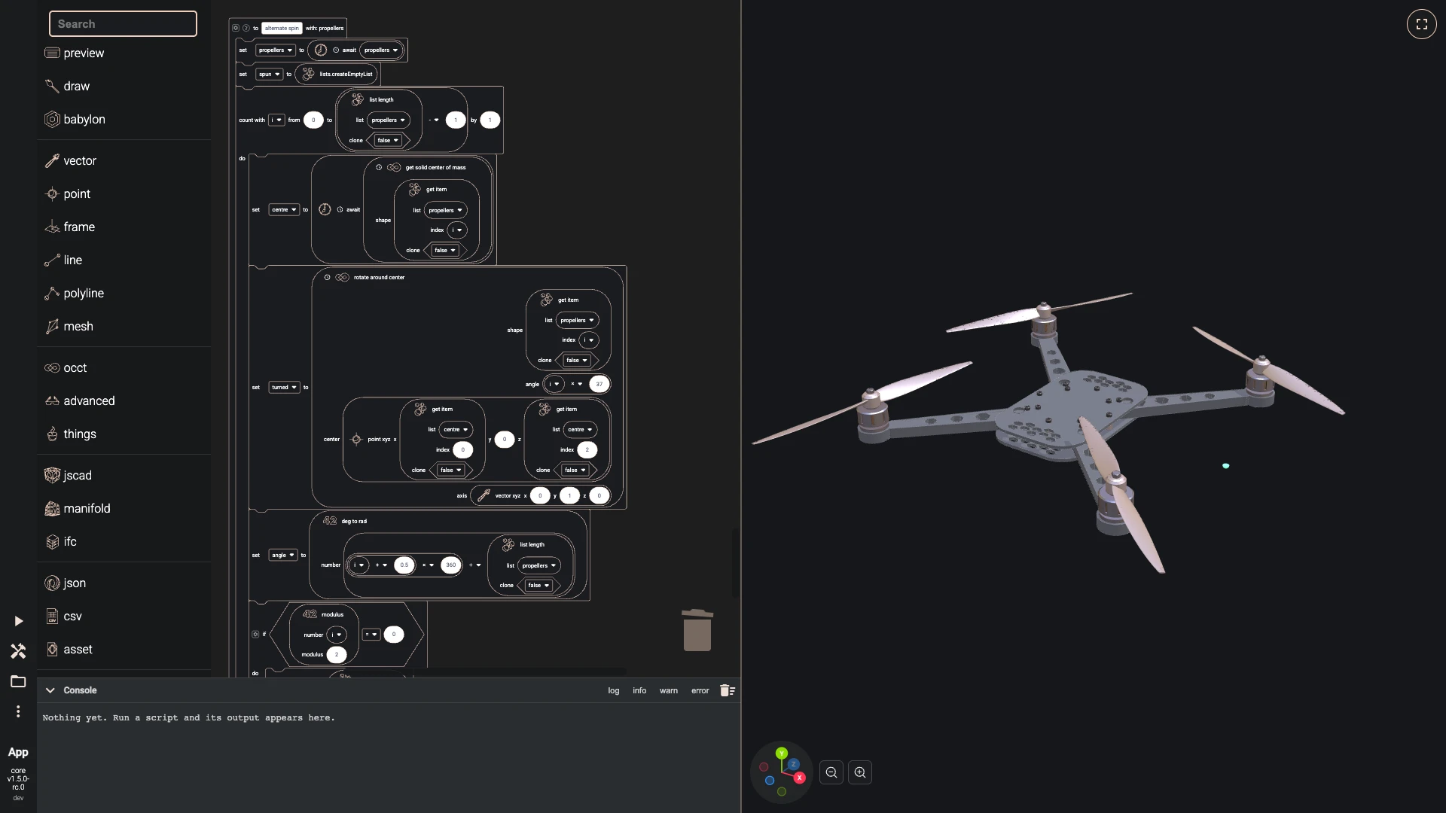Open the three-dot more menu
Viewport: 1446px width, 813px height.
click(18, 711)
